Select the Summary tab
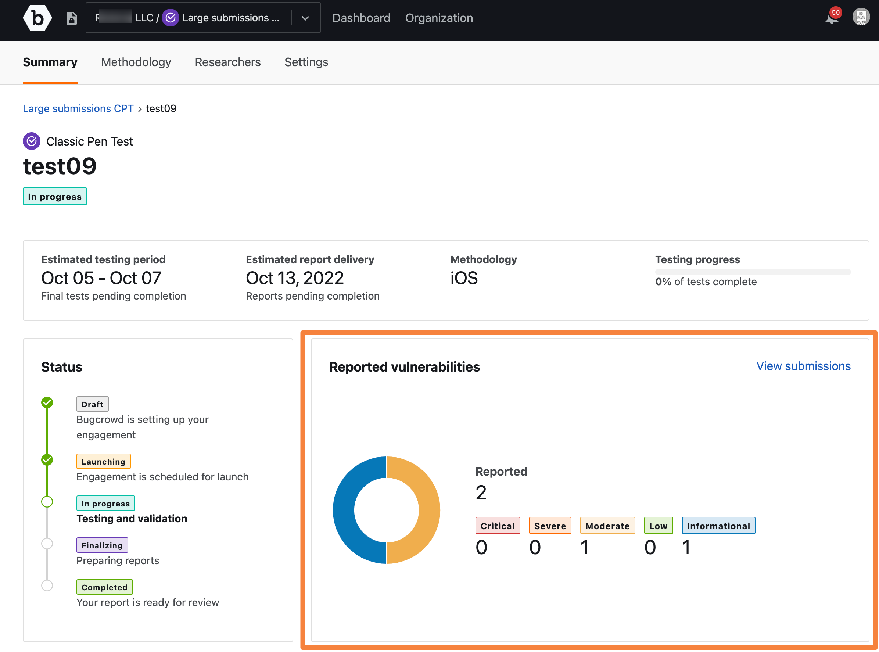The image size is (879, 652). pos(50,62)
